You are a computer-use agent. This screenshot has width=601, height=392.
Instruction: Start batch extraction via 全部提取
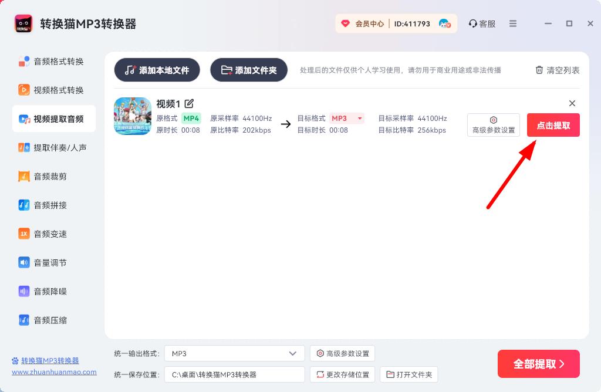(x=538, y=364)
